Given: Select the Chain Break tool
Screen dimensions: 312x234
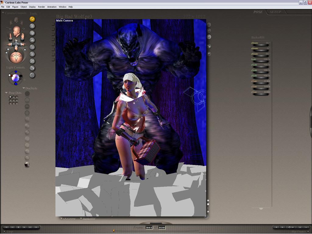Looking at the screenshot, I should tap(32, 61).
